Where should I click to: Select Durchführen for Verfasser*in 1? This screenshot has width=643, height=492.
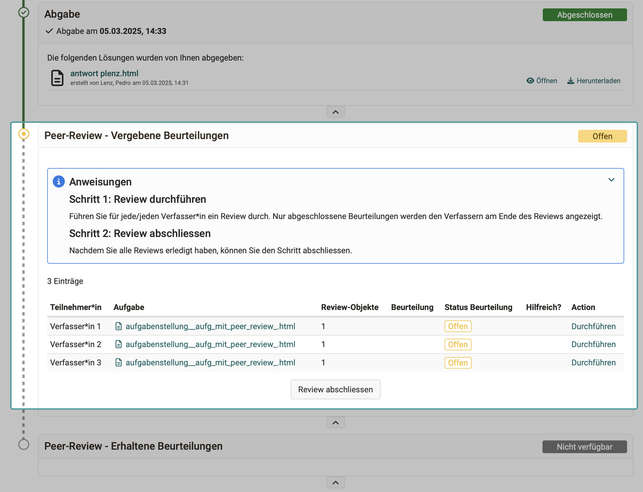click(x=593, y=326)
